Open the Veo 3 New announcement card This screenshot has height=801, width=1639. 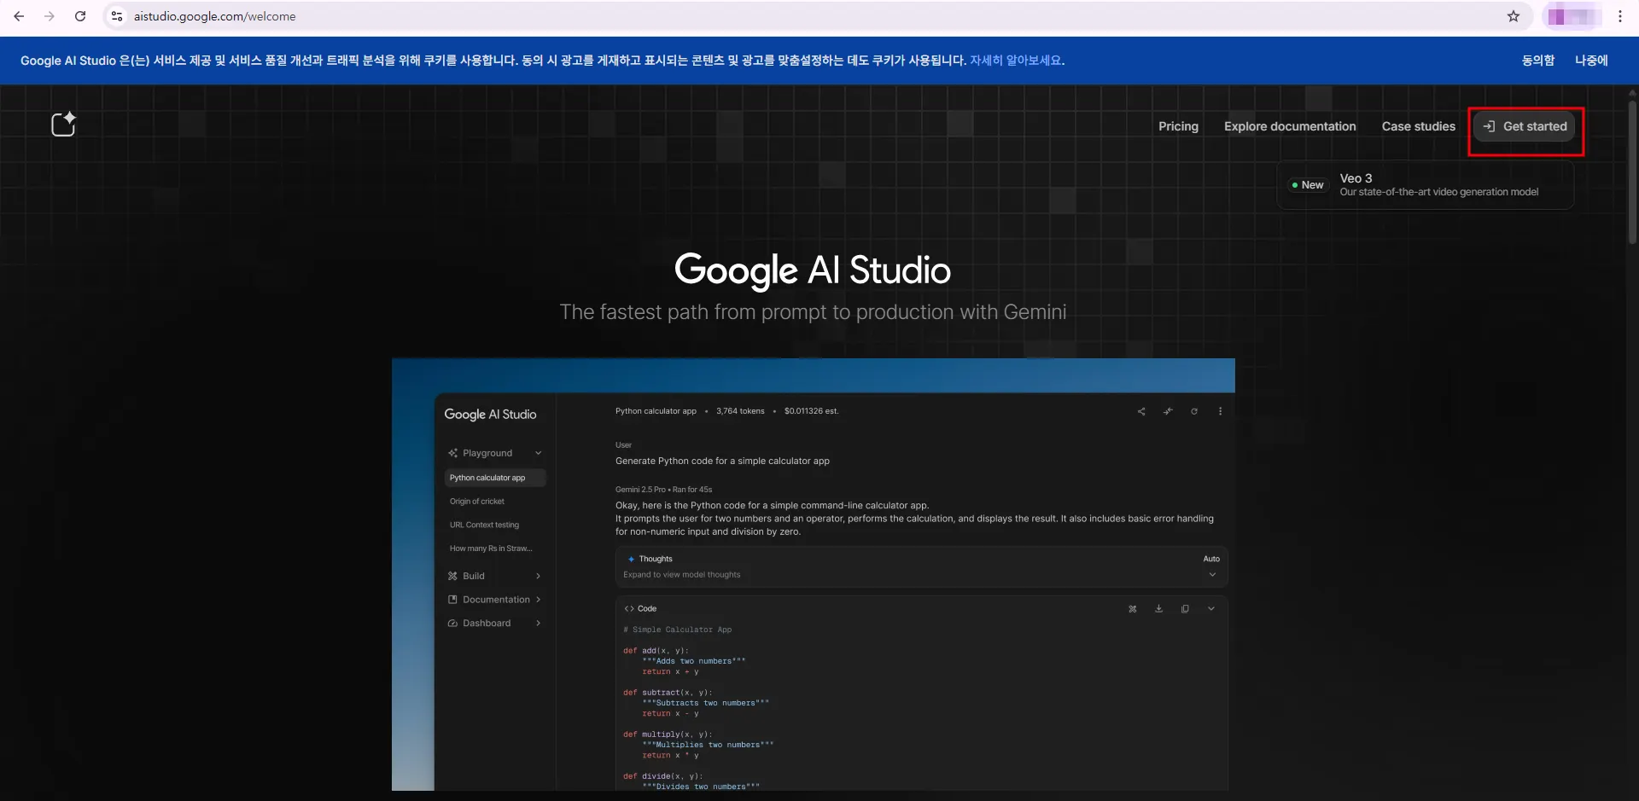point(1426,185)
